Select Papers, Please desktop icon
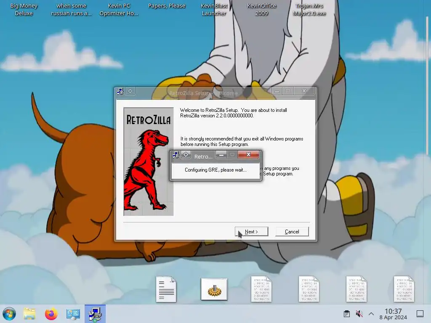Viewport: 431px width, 323px height. (167, 6)
